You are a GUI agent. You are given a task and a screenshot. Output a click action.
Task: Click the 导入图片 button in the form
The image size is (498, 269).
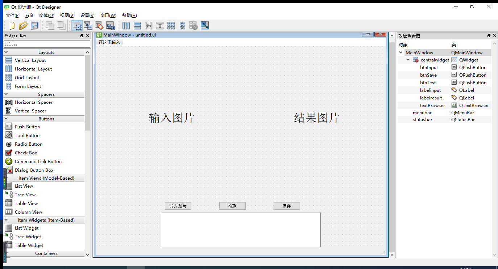[178, 206]
